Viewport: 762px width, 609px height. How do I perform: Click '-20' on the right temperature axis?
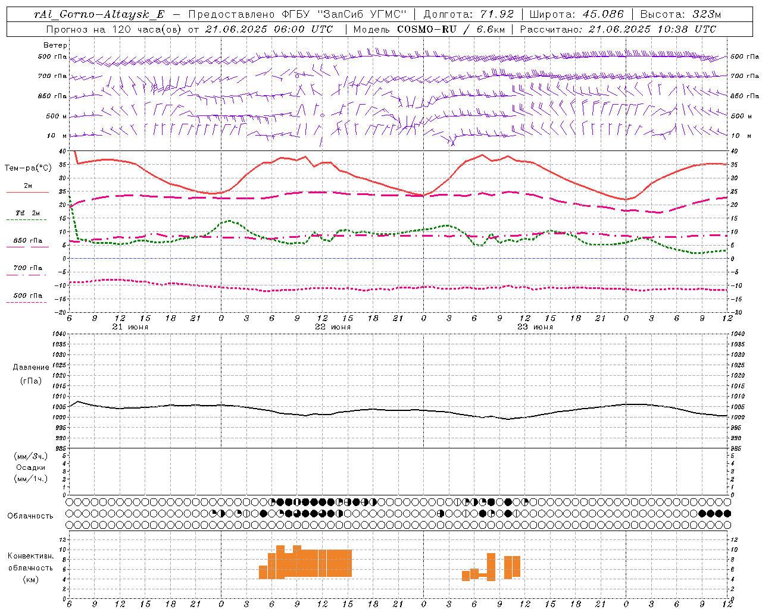point(736,312)
